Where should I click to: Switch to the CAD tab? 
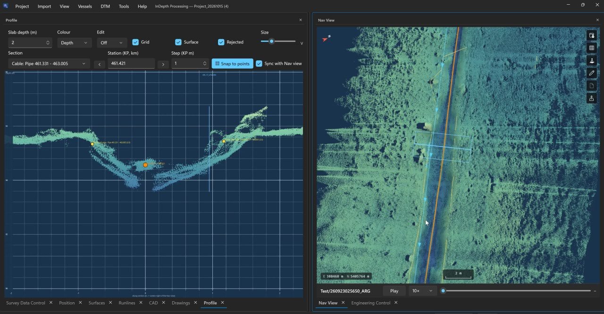pyautogui.click(x=153, y=303)
